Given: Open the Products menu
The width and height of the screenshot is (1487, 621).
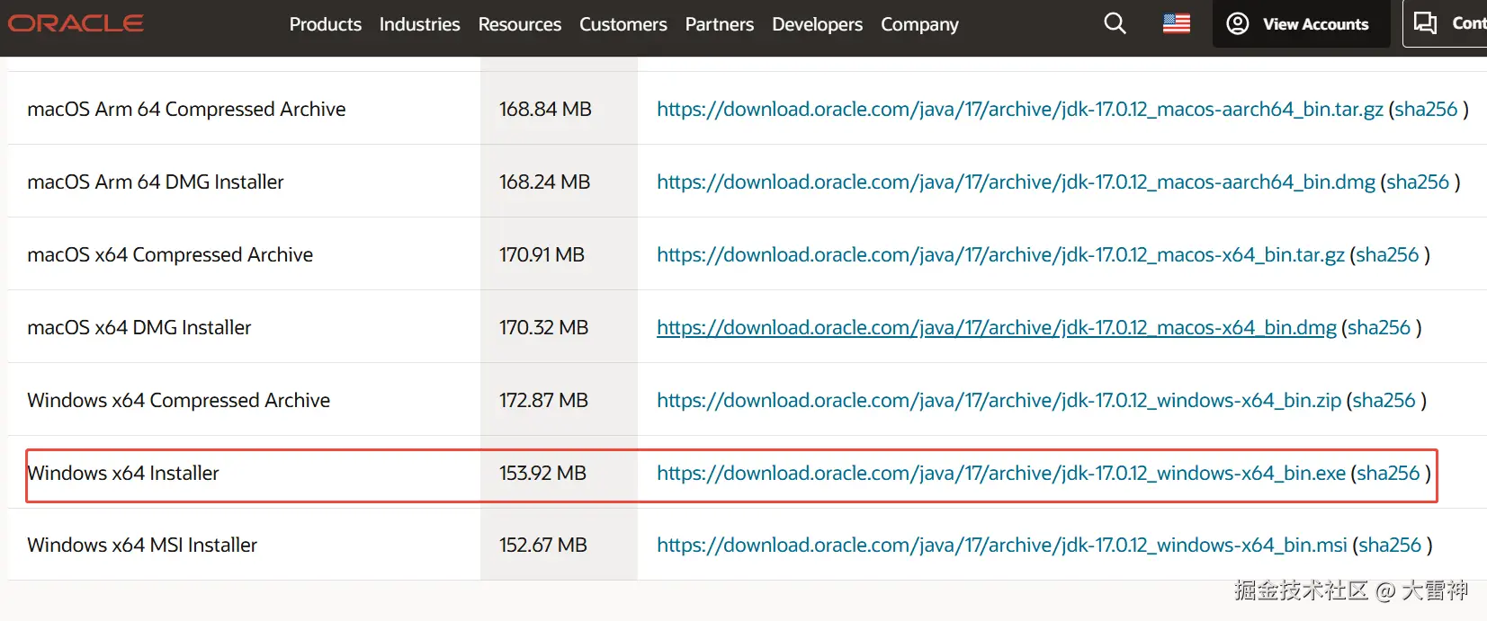Looking at the screenshot, I should coord(325,24).
